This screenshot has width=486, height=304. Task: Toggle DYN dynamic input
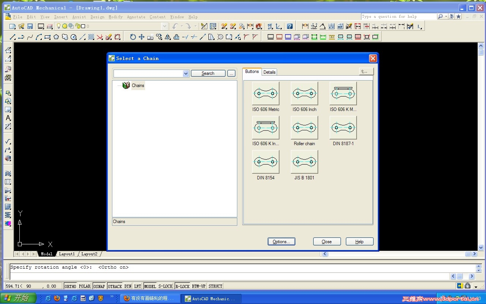click(x=128, y=286)
